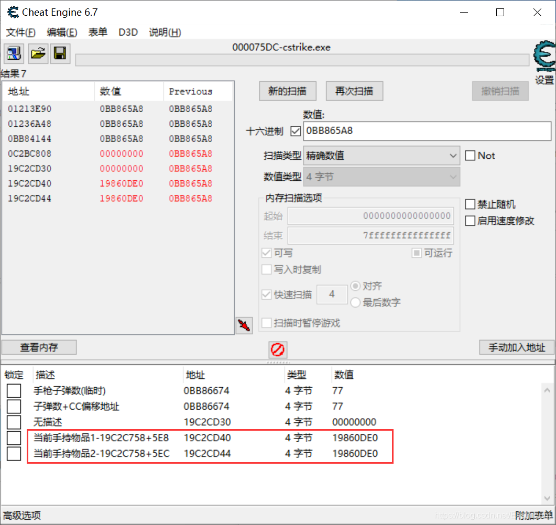Open a cheat table folder icon
This screenshot has width=556, height=525.
click(x=38, y=53)
